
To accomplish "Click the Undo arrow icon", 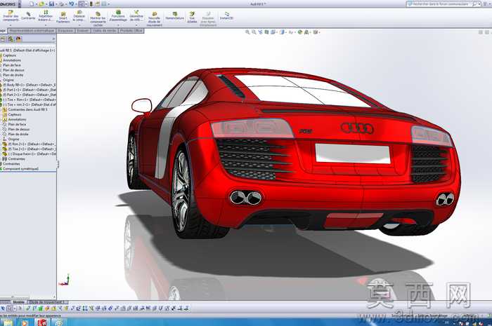I will tap(72, 4).
